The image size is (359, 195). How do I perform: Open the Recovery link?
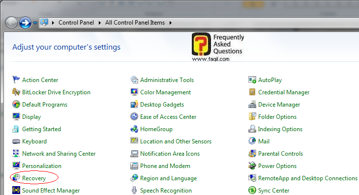click(34, 178)
